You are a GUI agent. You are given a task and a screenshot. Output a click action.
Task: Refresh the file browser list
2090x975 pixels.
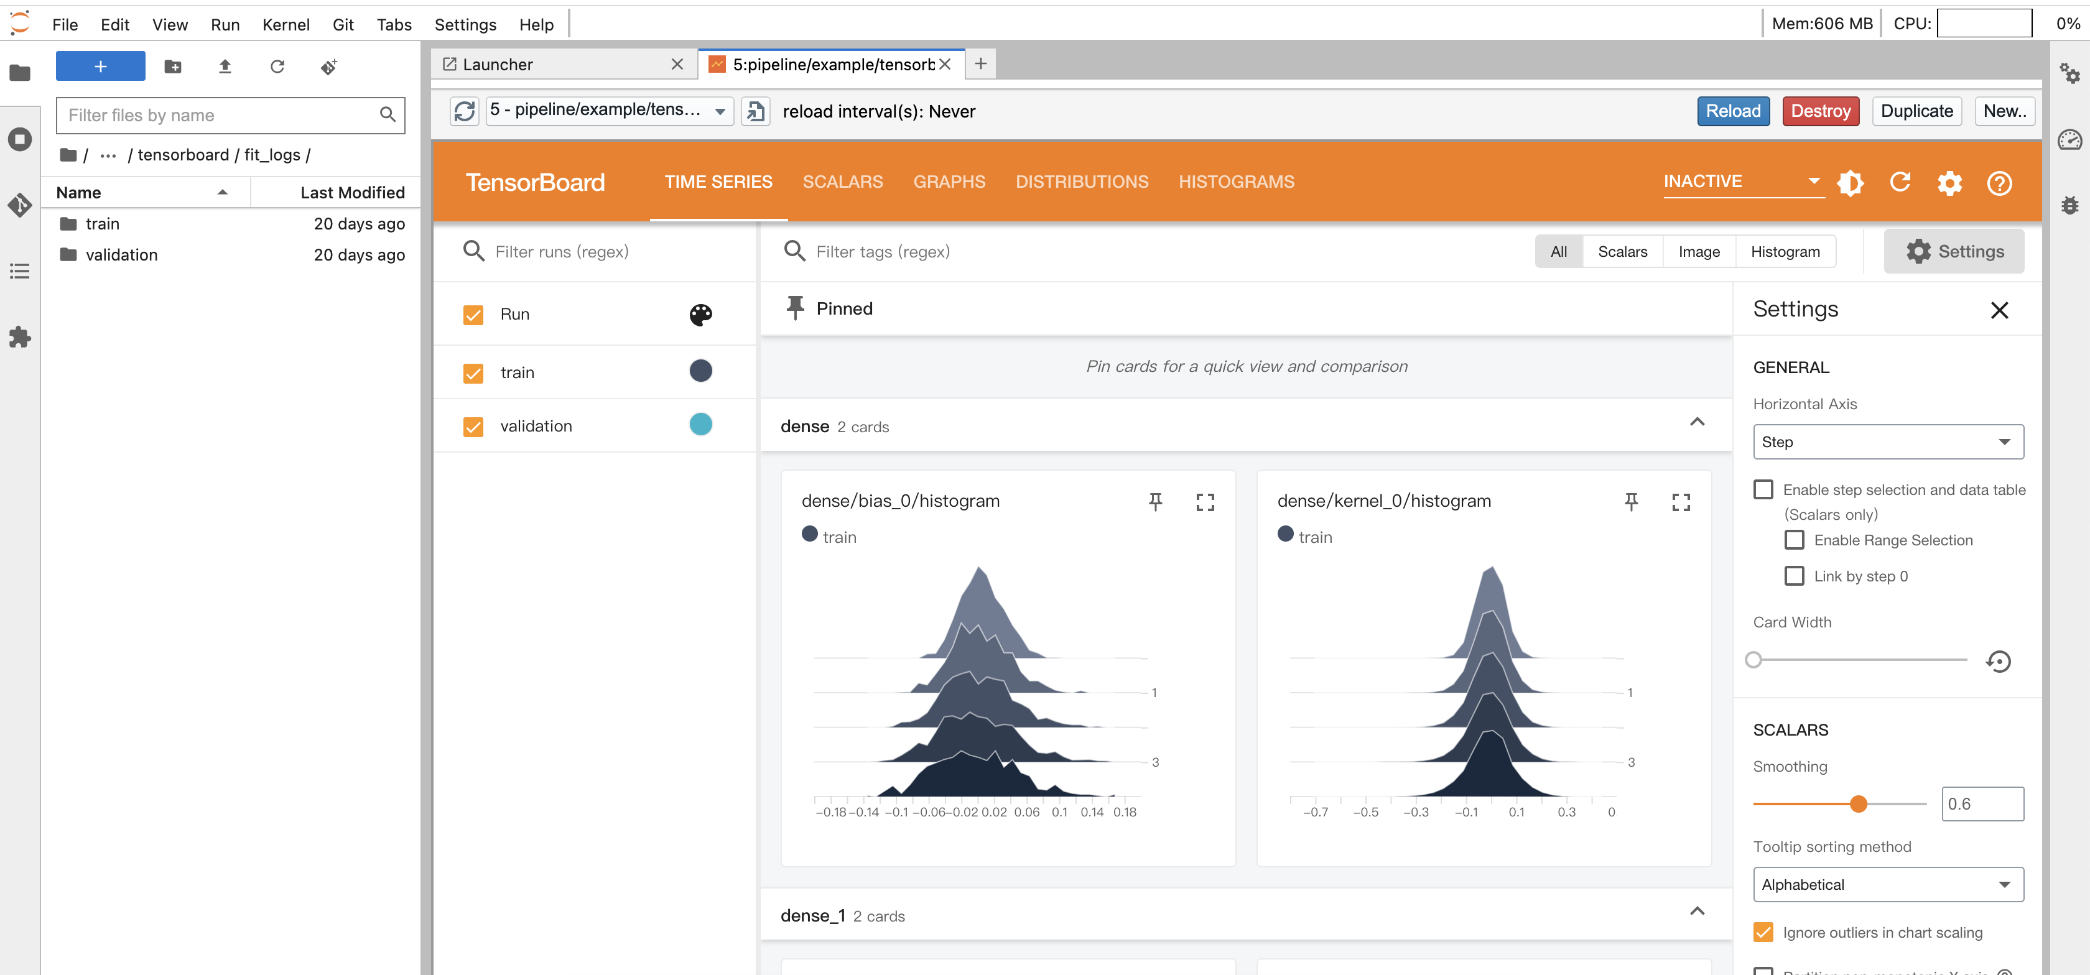coord(277,67)
